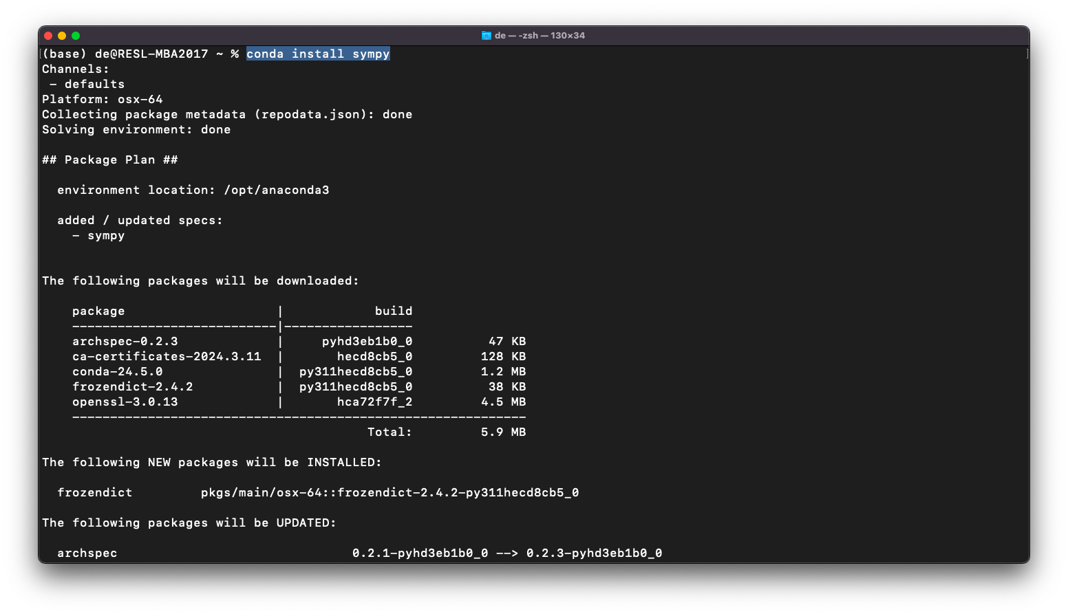Maximize the terminal using the green button
1068x614 pixels.
click(76, 36)
